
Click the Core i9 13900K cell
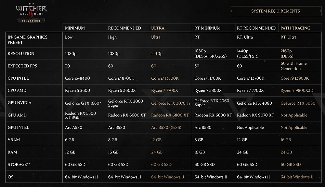pyautogui.click(x=295, y=78)
